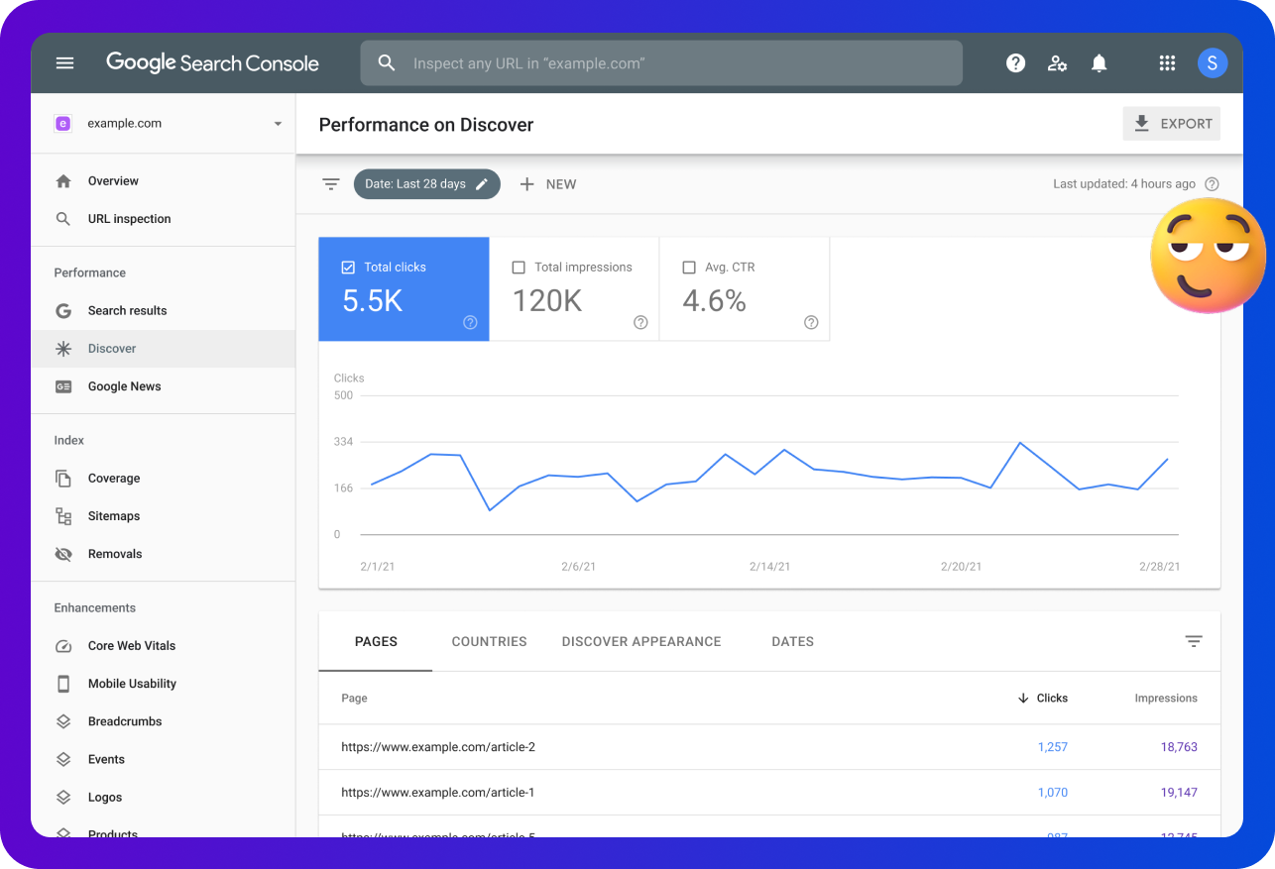Click the Date: Last 28 days chip
The height and width of the screenshot is (869, 1275).
[427, 184]
